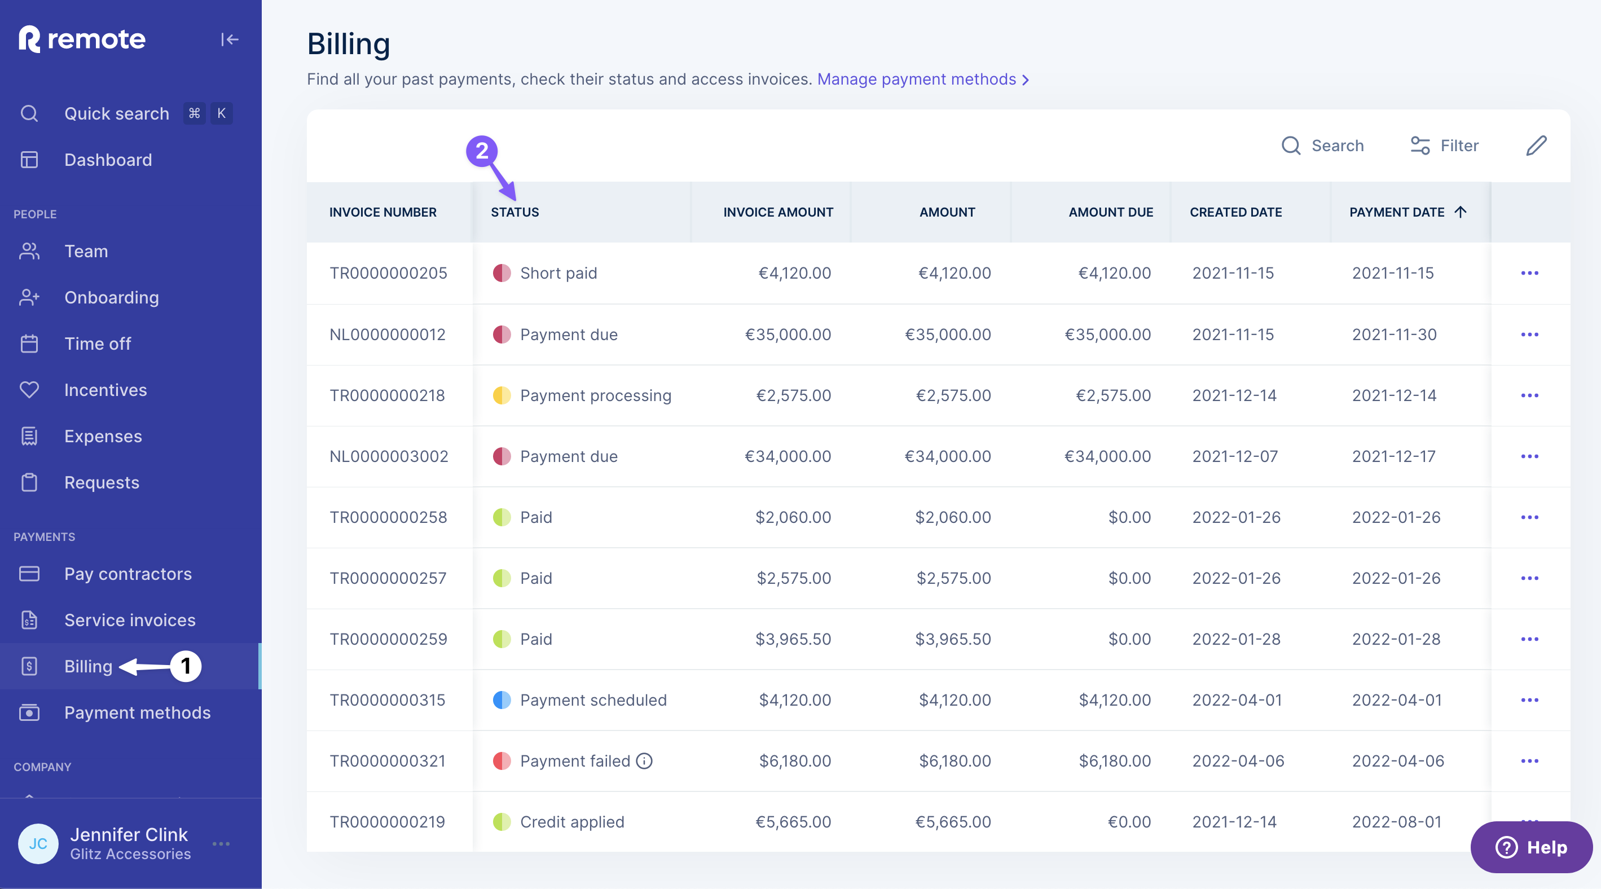The image size is (1601, 889).
Task: Click the three-dot menu for TR0000000205
Action: [1530, 272]
